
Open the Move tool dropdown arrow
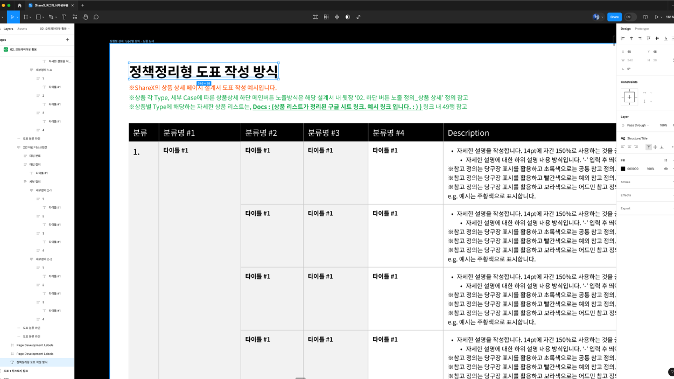pos(17,17)
